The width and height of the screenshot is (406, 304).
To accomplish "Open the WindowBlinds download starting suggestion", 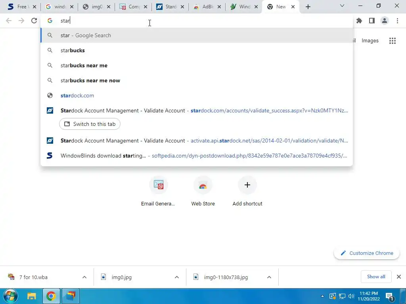I will tap(197, 156).
